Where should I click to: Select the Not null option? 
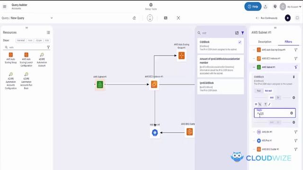click(268, 91)
